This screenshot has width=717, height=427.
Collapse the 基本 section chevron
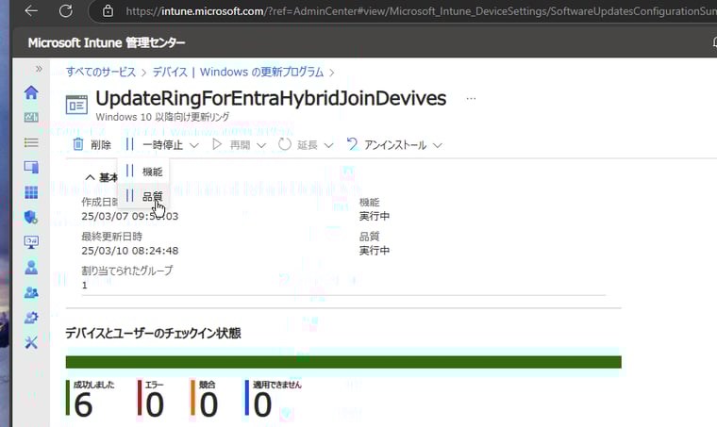[x=90, y=177]
